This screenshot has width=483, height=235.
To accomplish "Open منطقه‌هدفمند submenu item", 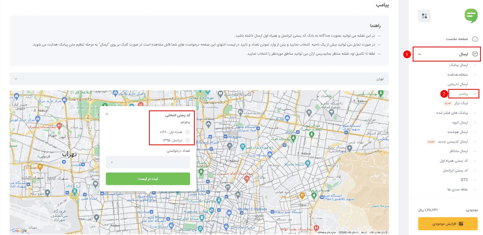I will click(x=457, y=74).
